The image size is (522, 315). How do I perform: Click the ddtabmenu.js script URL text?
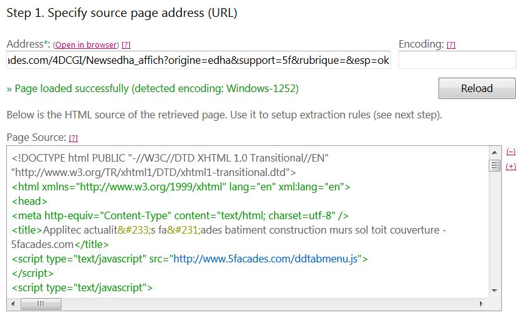point(265,259)
